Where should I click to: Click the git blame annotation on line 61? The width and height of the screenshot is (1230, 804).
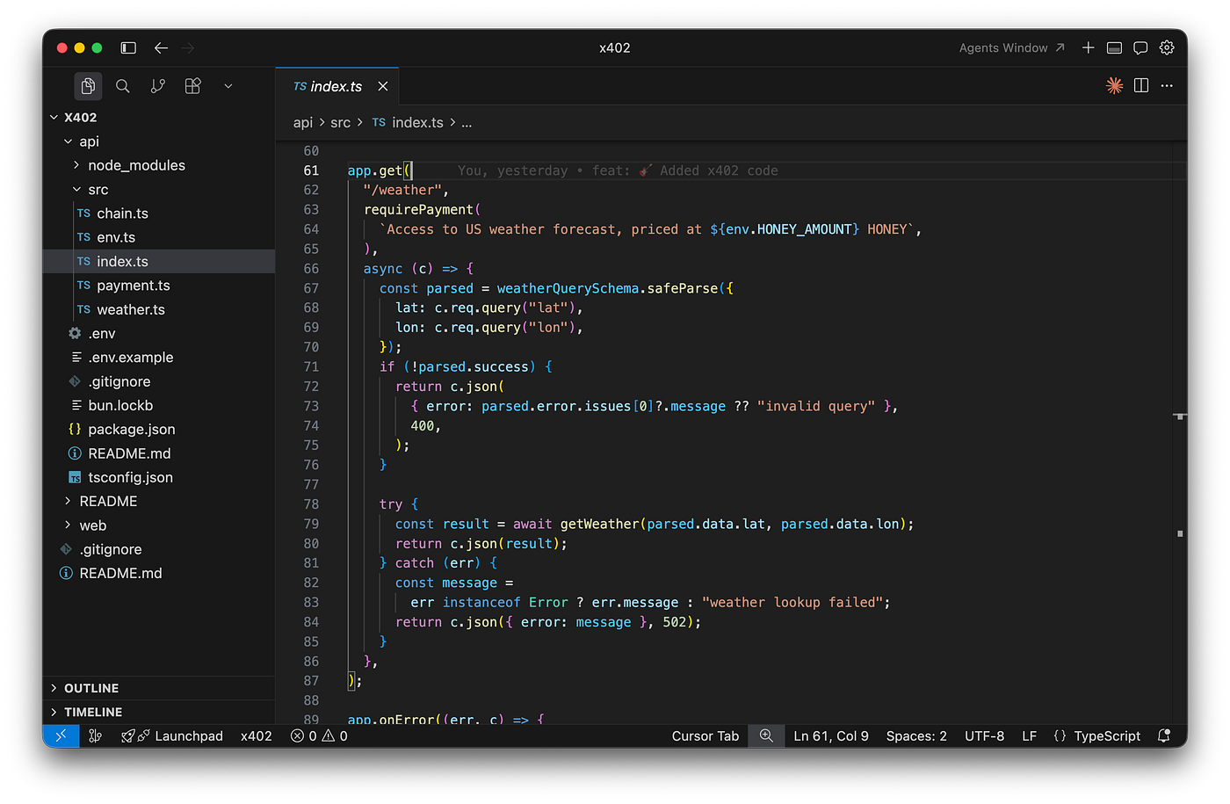click(x=618, y=170)
